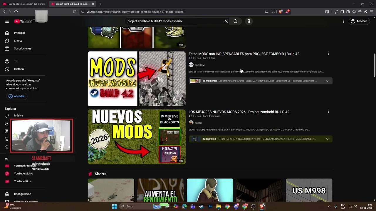376x211 pixels.
Task: Open the browser main hamburger menu
Action: coord(371,12)
